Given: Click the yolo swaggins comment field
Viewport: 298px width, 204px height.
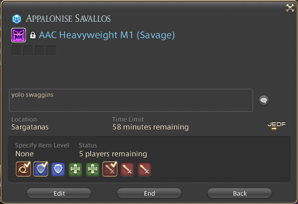Looking at the screenshot, I should [x=131, y=100].
